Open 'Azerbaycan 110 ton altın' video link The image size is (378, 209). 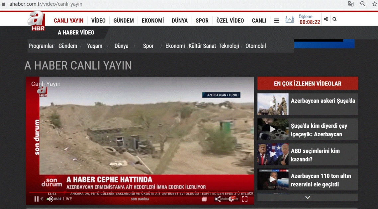[321, 180]
